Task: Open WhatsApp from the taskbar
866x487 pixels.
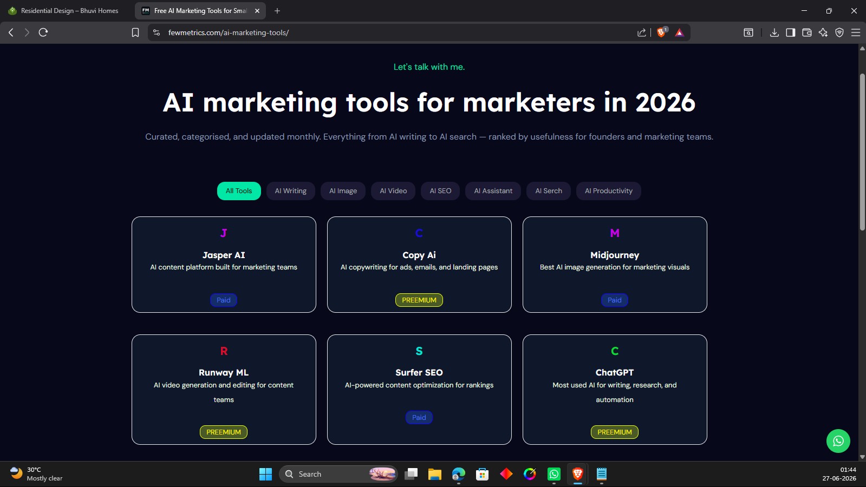Action: [x=554, y=474]
